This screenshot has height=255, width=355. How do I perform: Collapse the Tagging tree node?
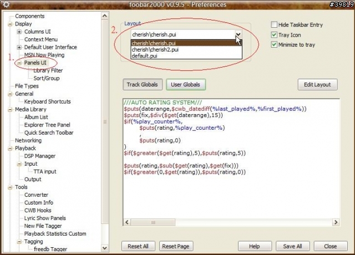(x=19, y=242)
